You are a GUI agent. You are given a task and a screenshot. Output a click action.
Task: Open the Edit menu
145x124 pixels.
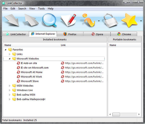[x=13, y=9]
